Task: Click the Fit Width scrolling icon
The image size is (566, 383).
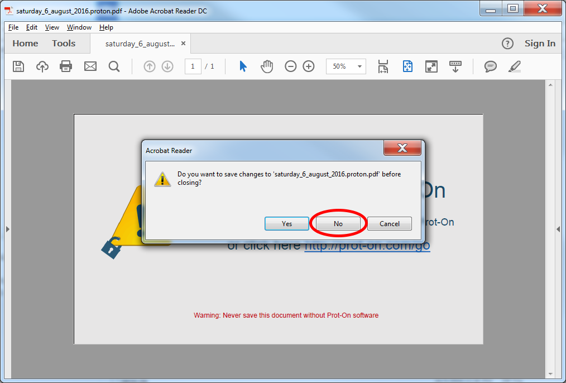Action: (383, 66)
